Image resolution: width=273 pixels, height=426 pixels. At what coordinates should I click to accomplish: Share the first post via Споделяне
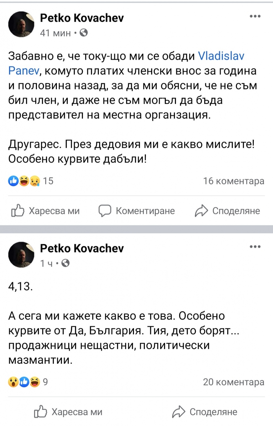click(x=228, y=211)
